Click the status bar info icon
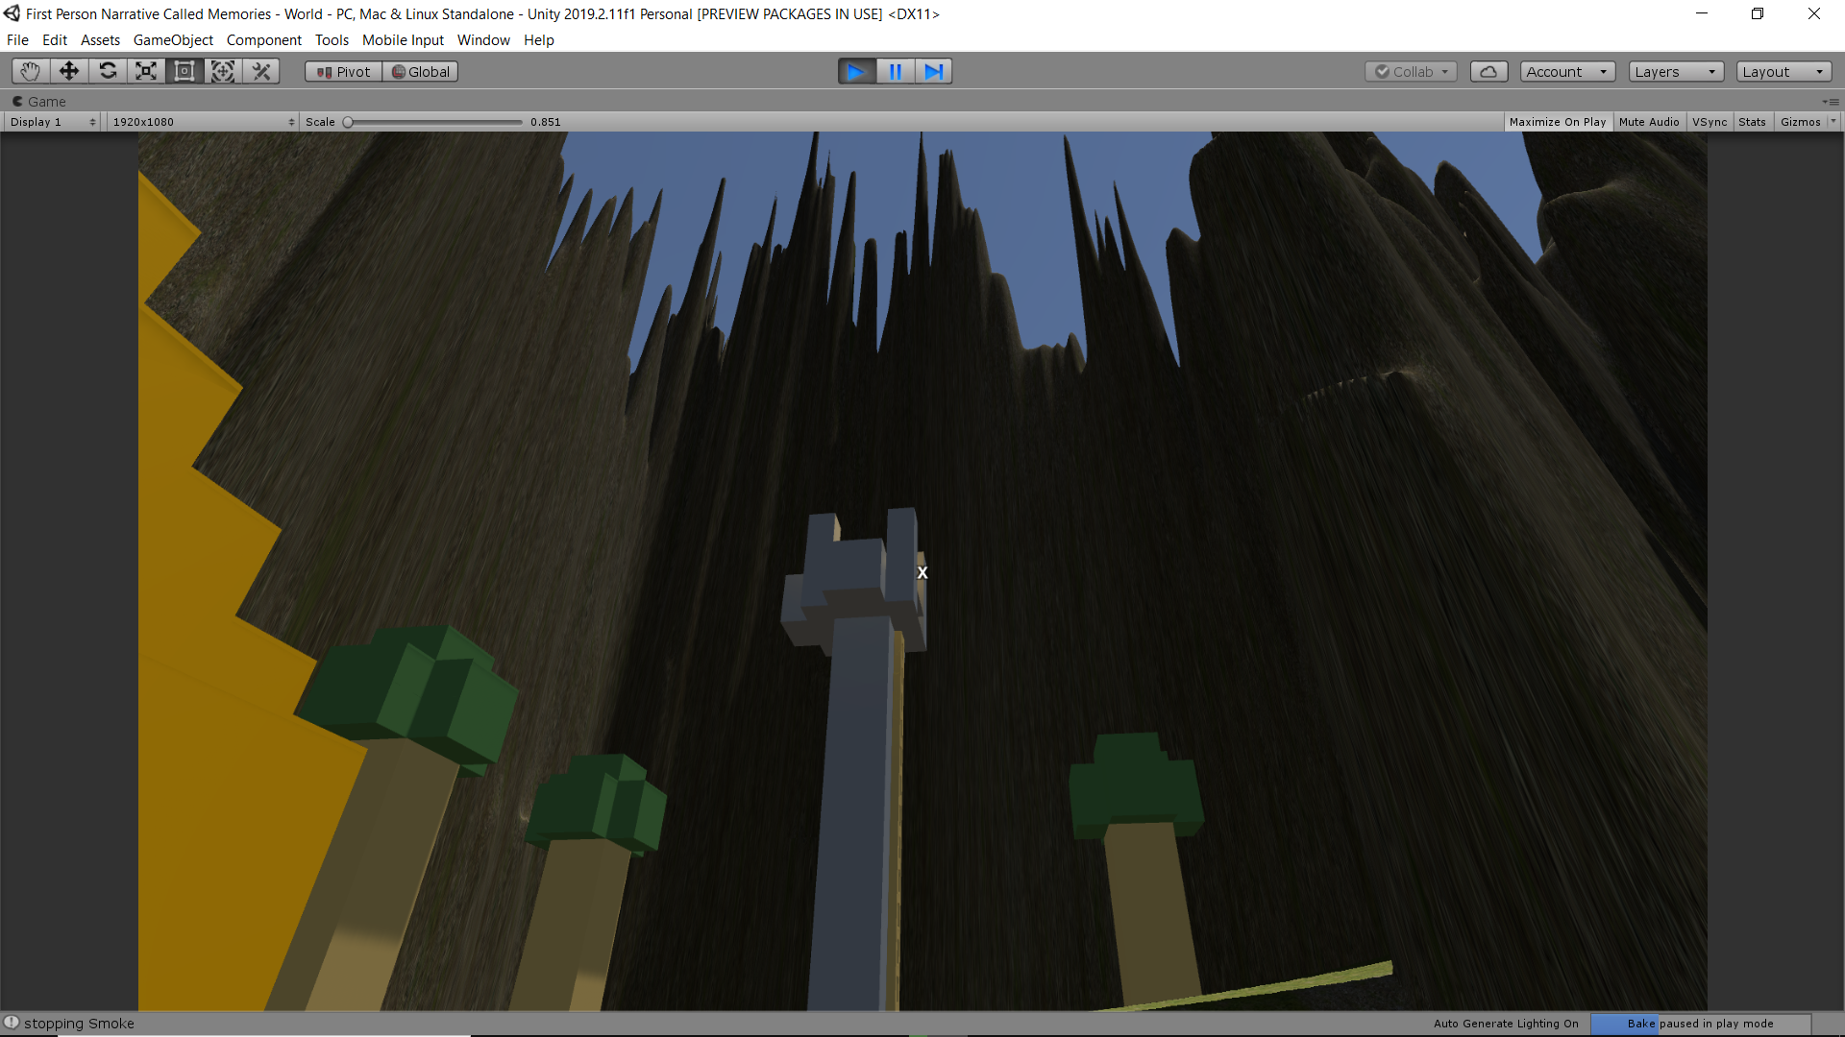Screen dimensions: 1845x1037 click(x=12, y=1023)
